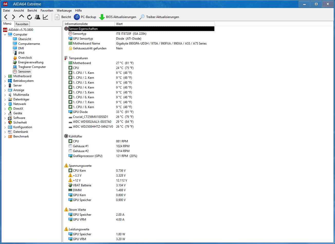Click the Forward navigation arrow
Image resolution: width=335 pixels, height=244 pixels.
(x=14, y=17)
